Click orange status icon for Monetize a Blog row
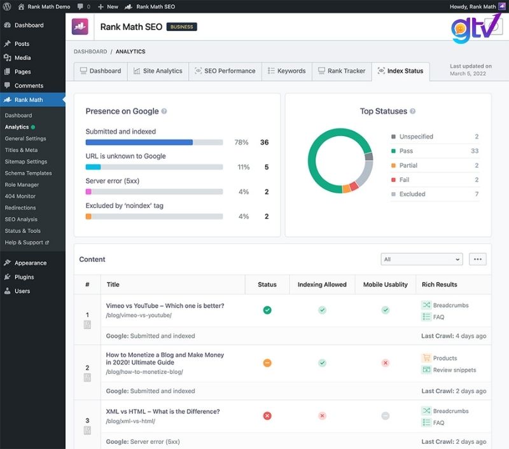This screenshot has height=449, width=509. click(x=267, y=363)
